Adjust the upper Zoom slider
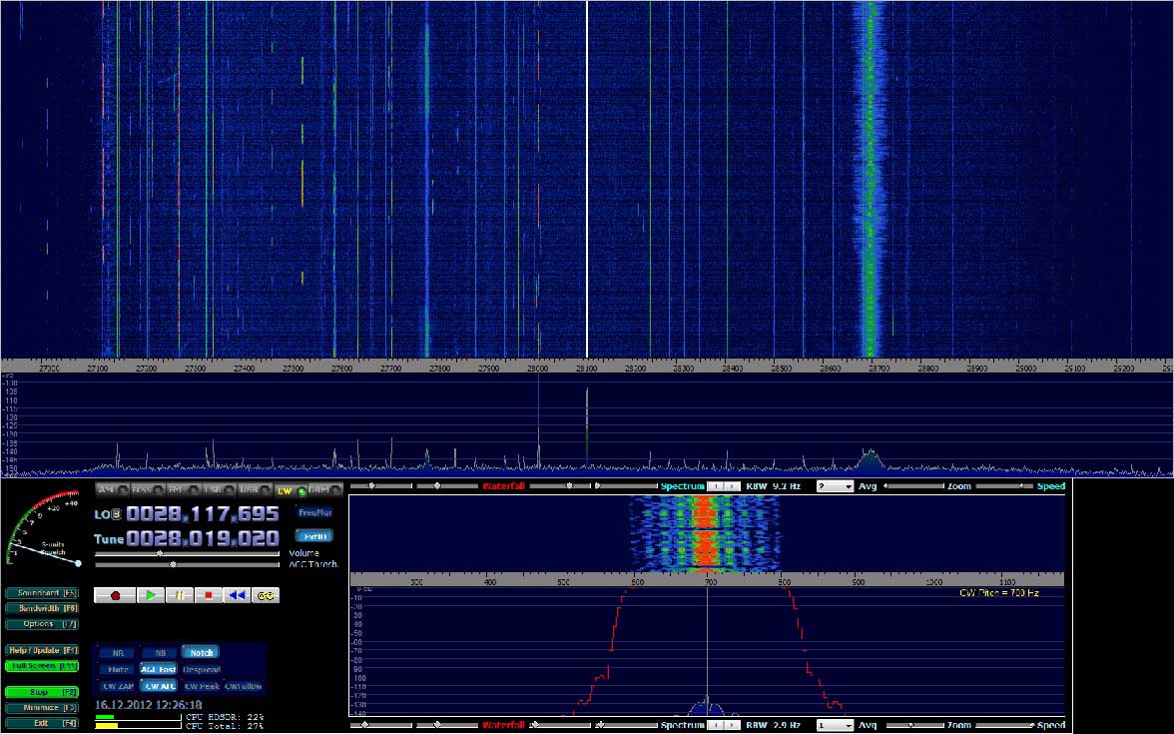The height and width of the screenshot is (734, 1174). coord(914,487)
